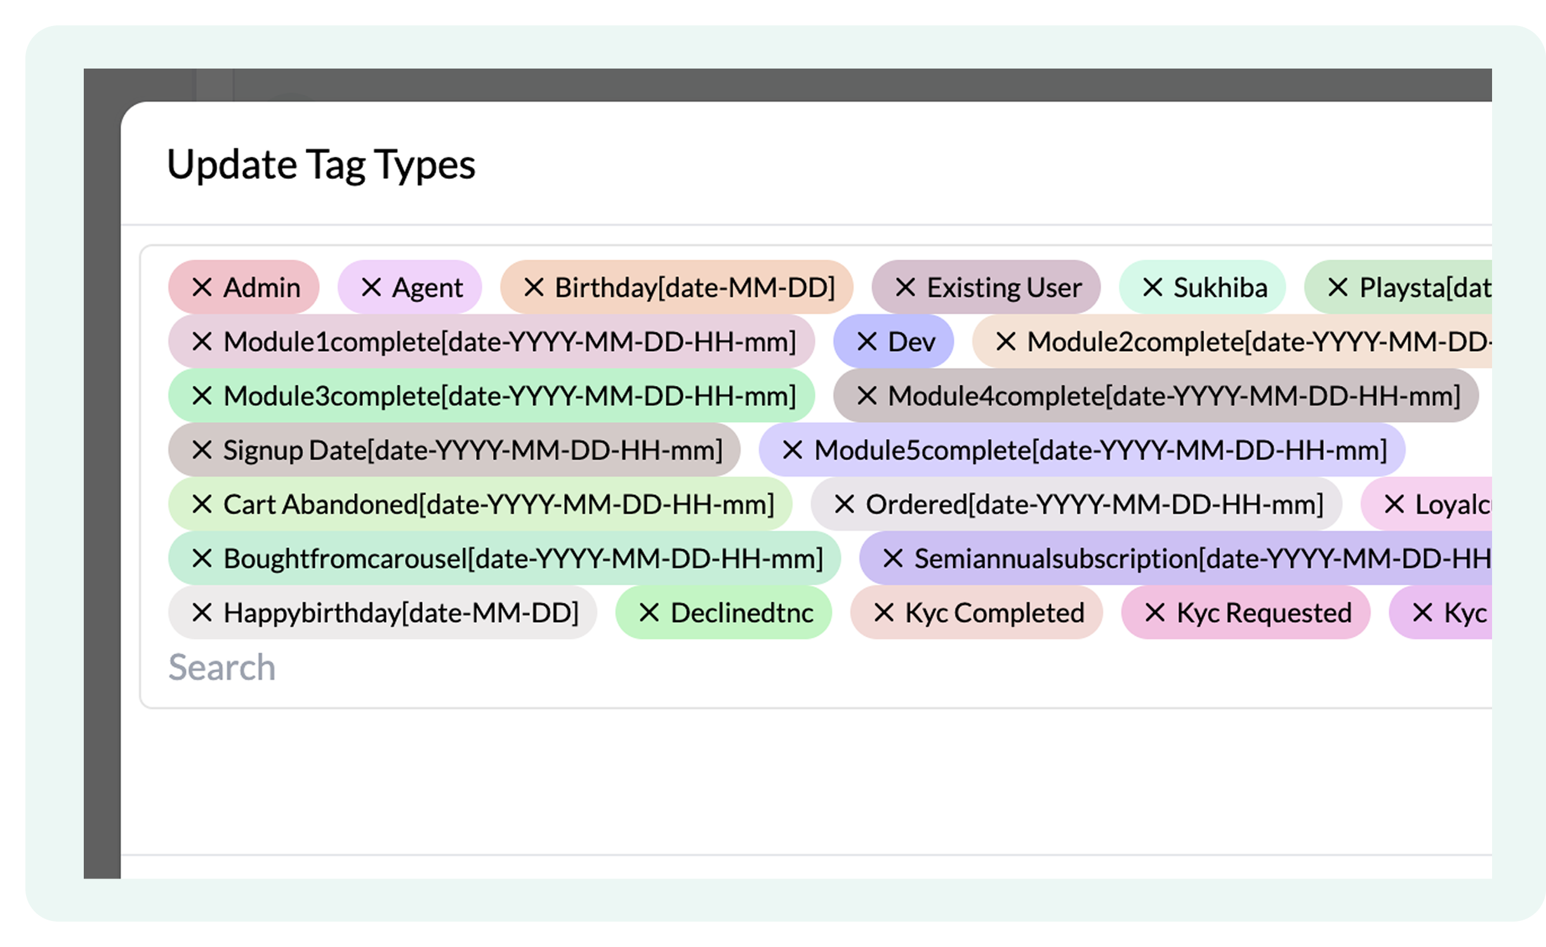
Task: Delete the Cart Abandoned tag via its X
Action: (202, 505)
